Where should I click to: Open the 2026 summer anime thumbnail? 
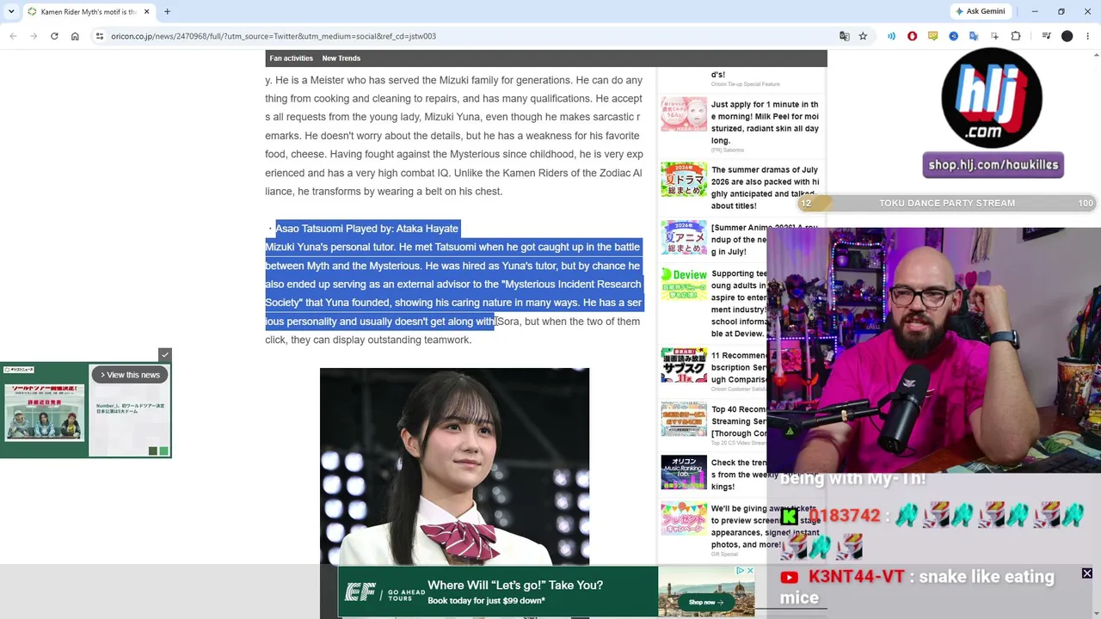click(684, 237)
